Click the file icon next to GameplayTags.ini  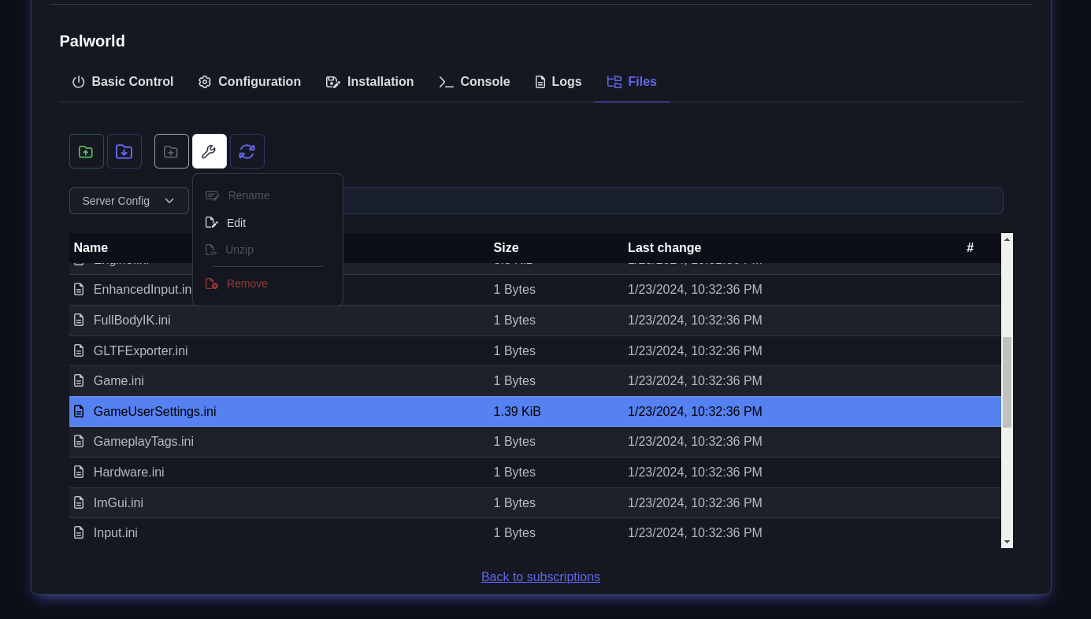(79, 441)
